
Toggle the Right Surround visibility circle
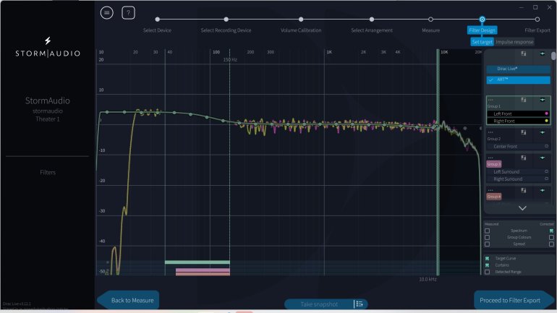[x=546, y=179]
